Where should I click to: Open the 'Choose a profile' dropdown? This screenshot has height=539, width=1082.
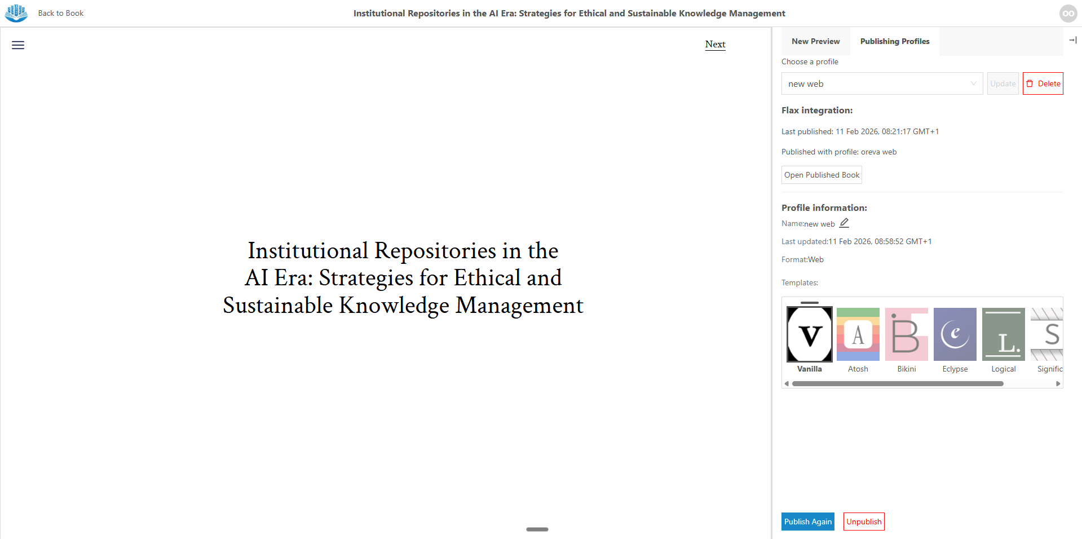[x=881, y=83]
